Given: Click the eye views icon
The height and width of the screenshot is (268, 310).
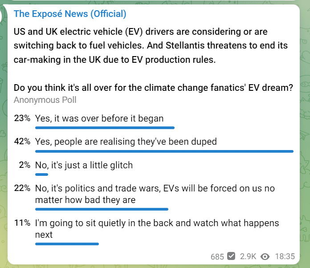Looking at the screenshot, I should [x=265, y=256].
